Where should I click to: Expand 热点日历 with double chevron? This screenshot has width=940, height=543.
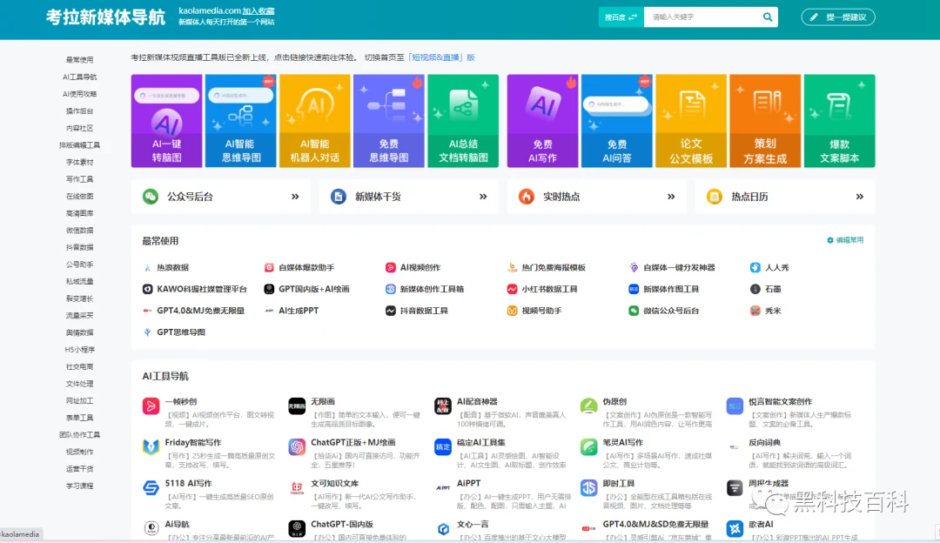point(860,196)
